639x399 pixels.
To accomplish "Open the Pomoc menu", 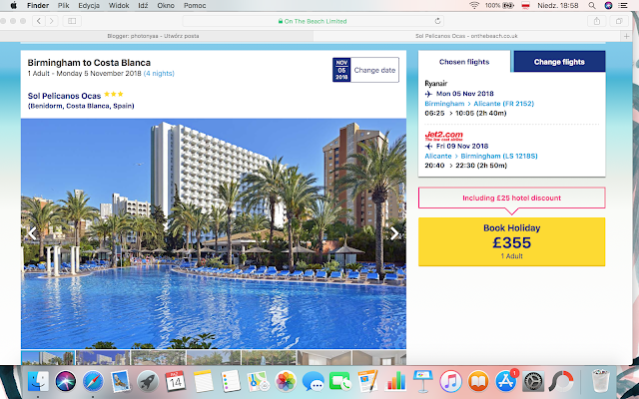I will (195, 5).
